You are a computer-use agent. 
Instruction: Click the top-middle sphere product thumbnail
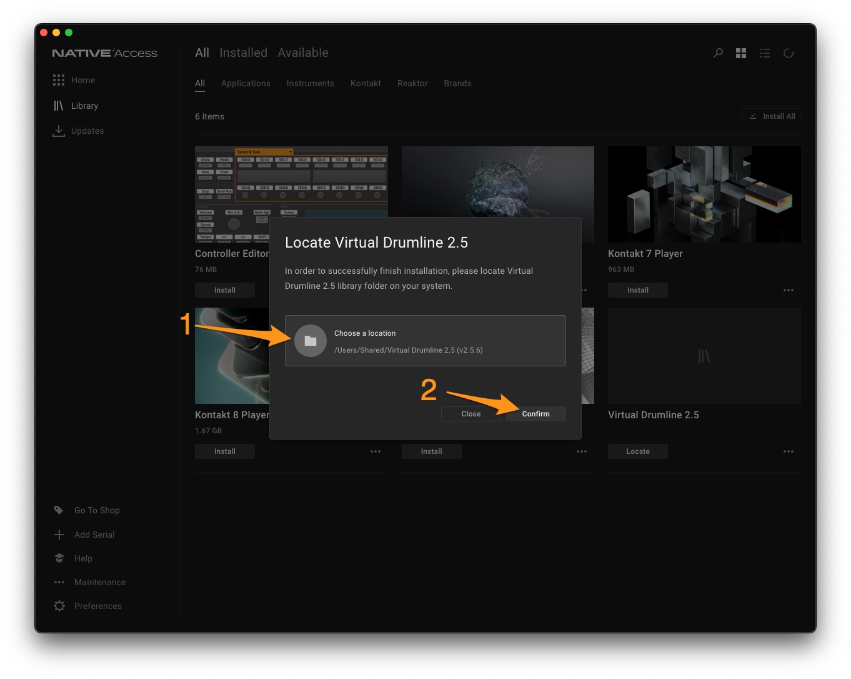498,182
